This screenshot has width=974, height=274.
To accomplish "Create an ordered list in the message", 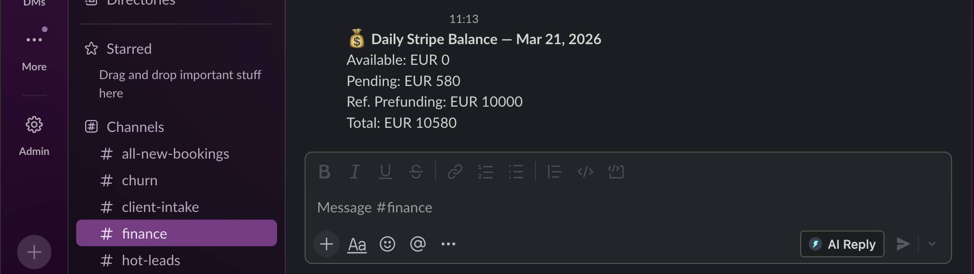I will (485, 171).
